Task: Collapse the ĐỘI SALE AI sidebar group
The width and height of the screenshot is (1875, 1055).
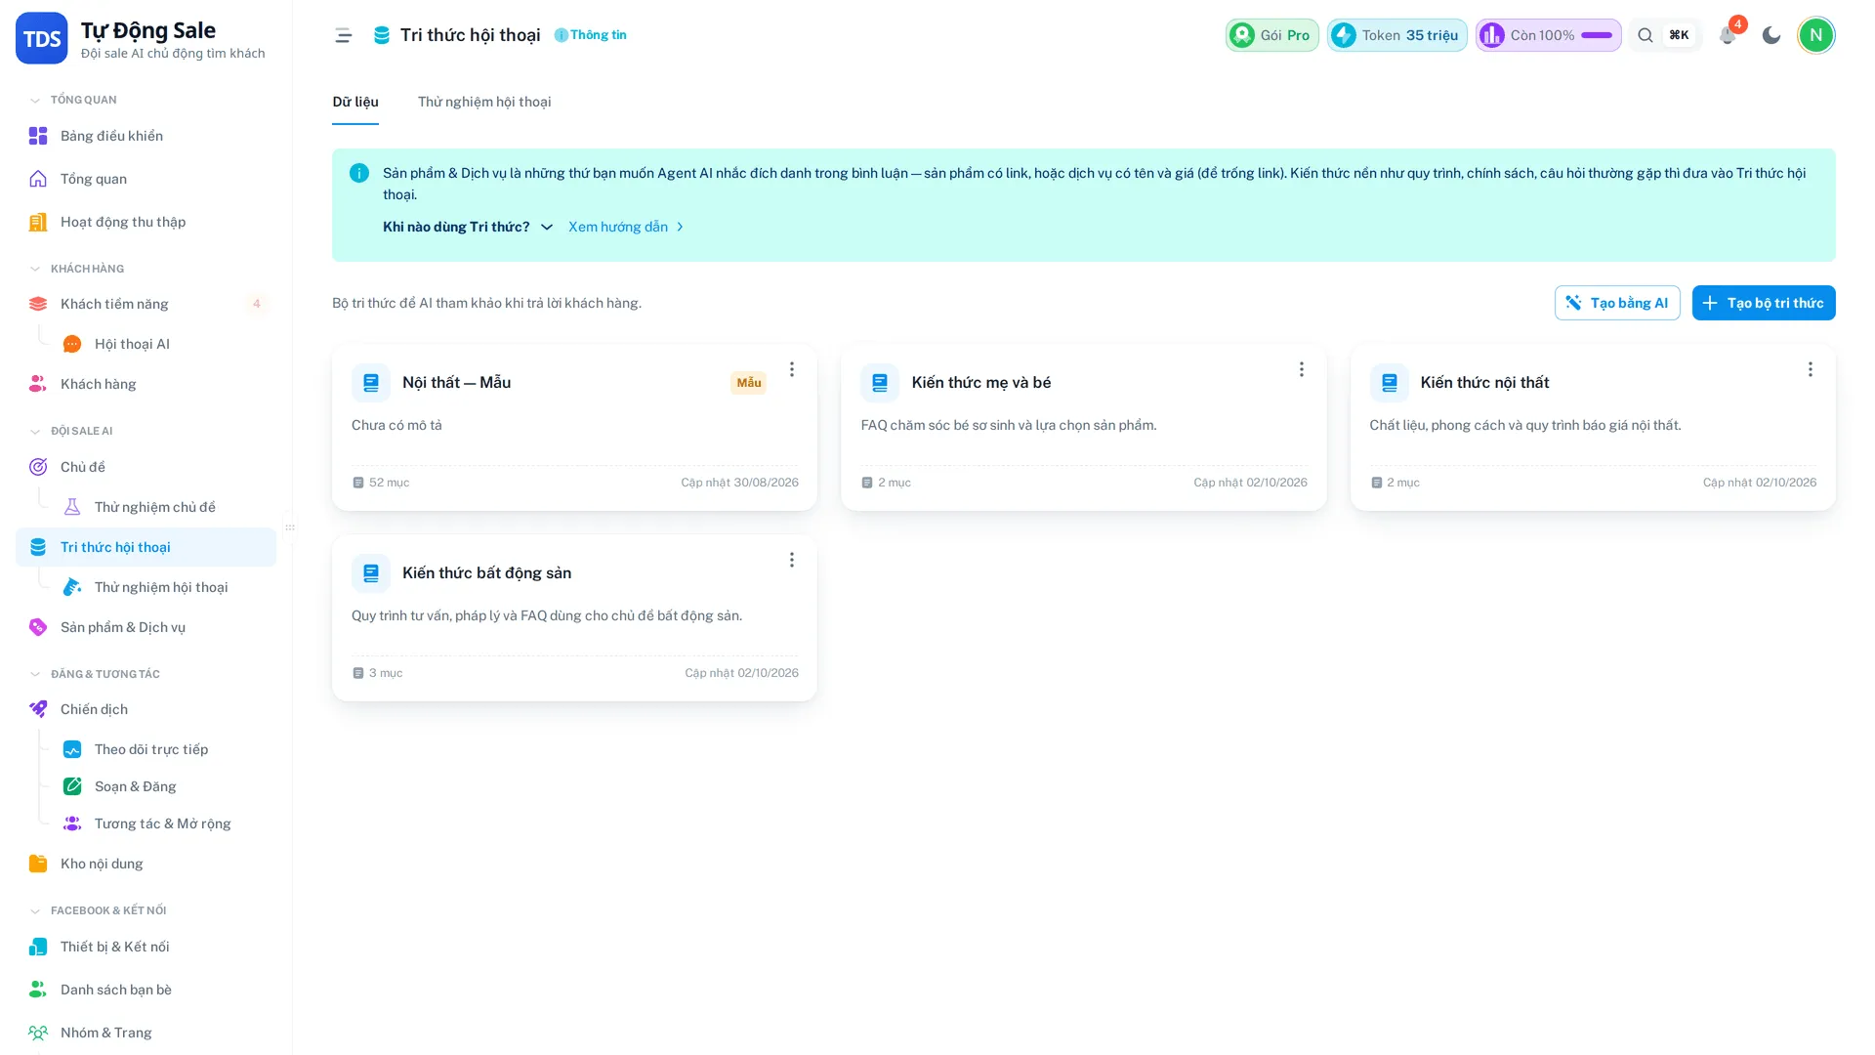Action: coord(35,431)
